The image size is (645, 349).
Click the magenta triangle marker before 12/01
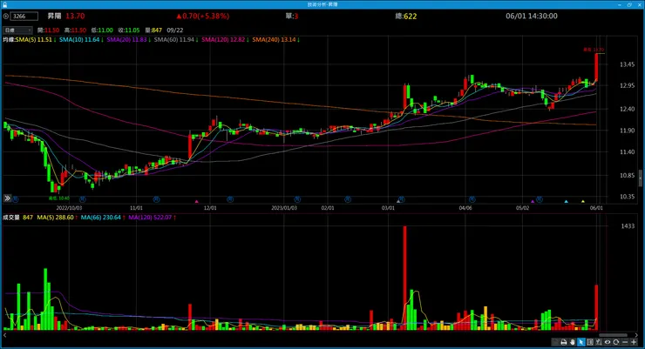(x=197, y=201)
